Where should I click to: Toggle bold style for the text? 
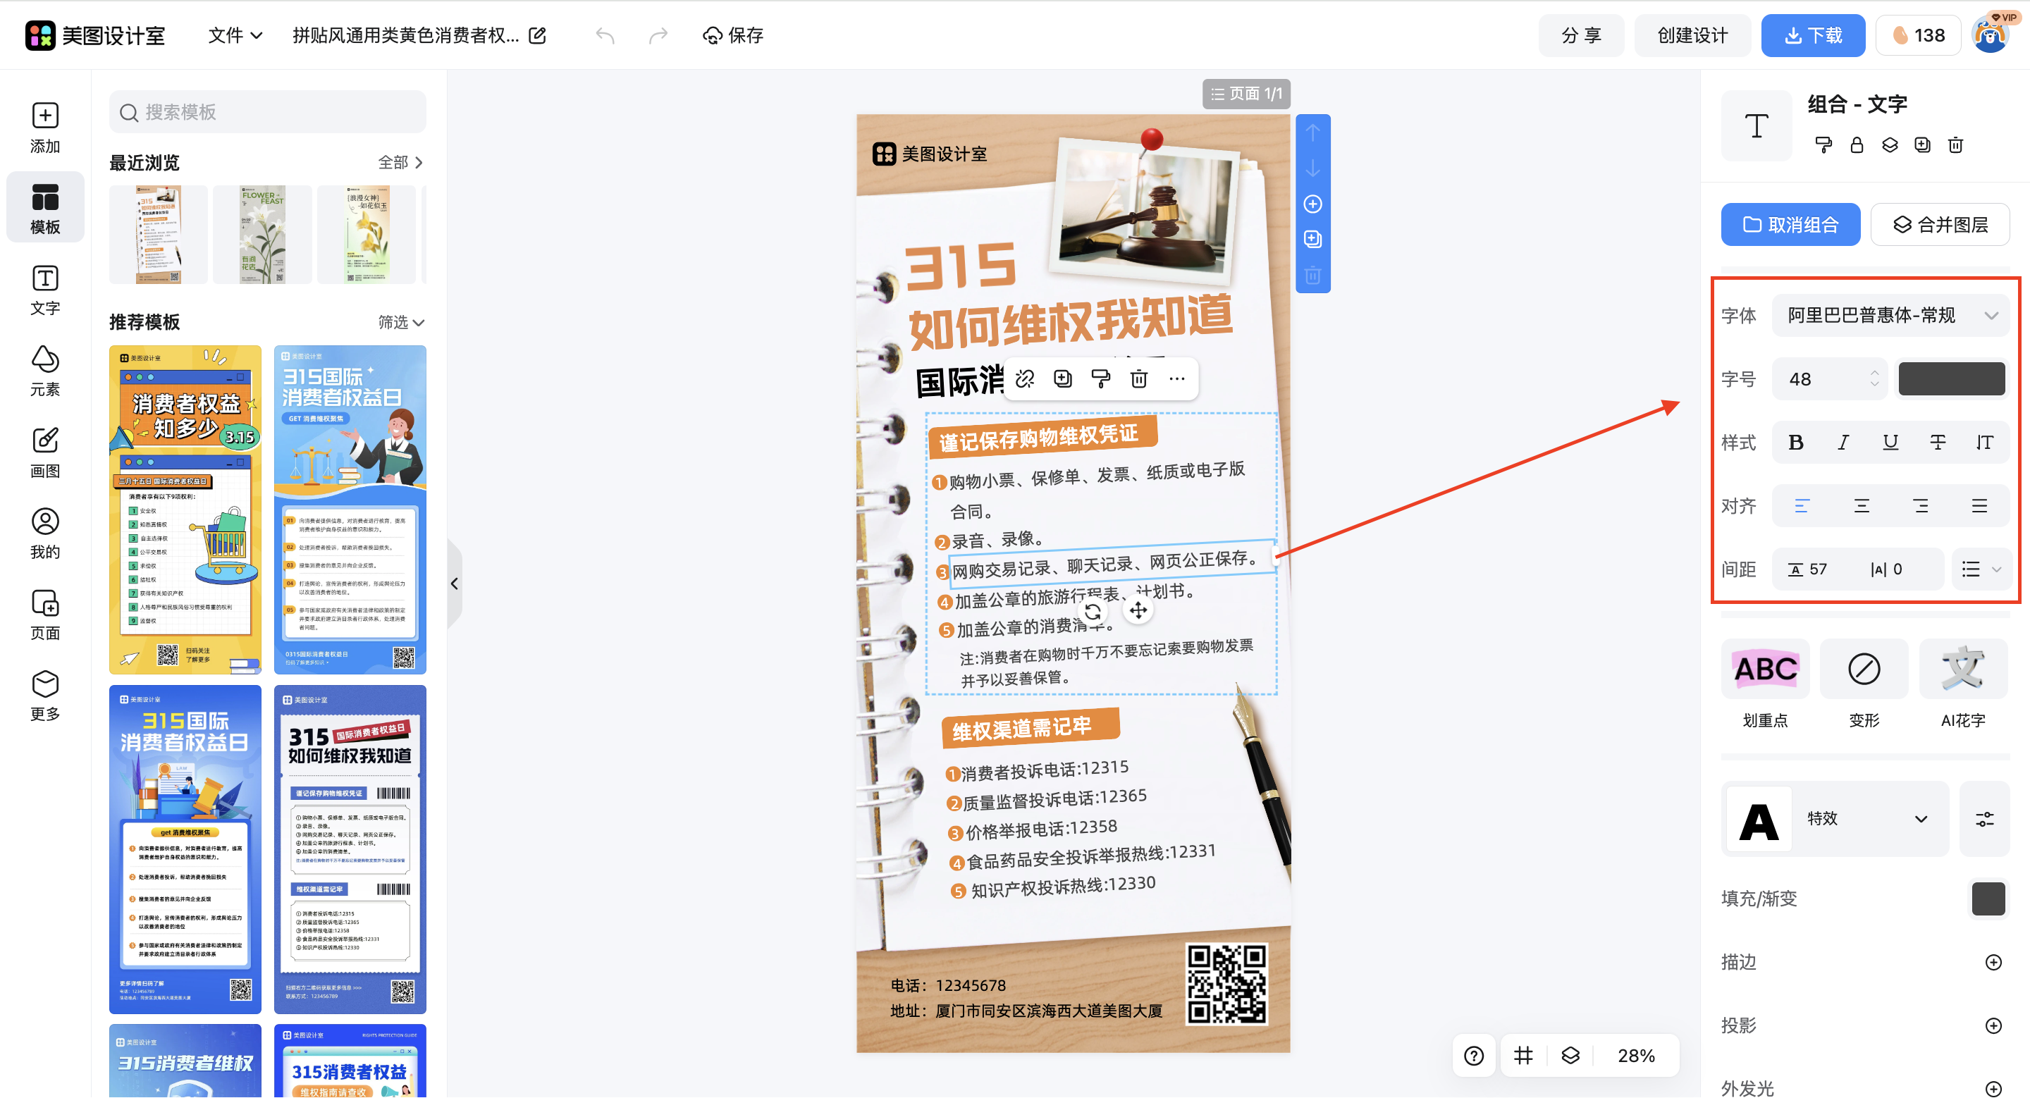tap(1796, 442)
